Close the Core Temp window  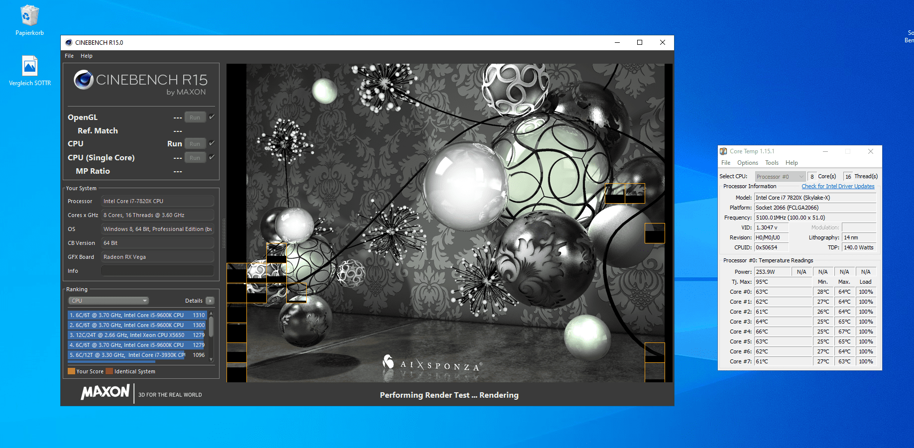pyautogui.click(x=871, y=151)
